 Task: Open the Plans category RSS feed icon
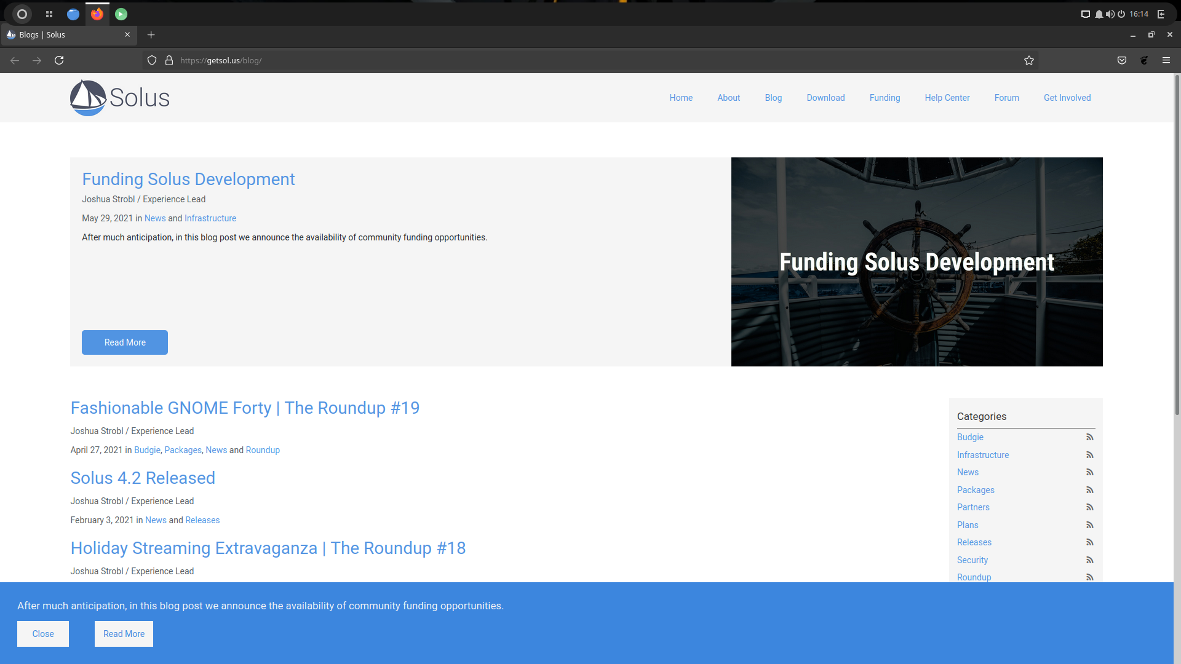click(x=1089, y=525)
